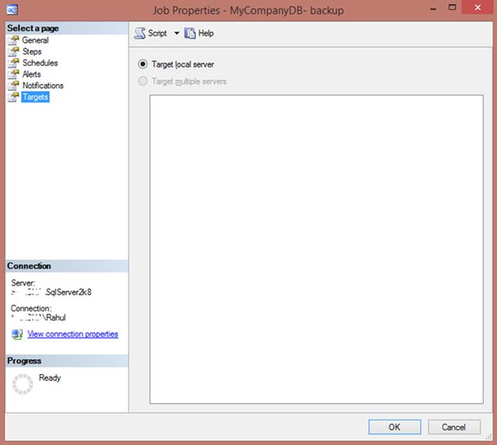Click the Help toolbar label

coord(206,34)
